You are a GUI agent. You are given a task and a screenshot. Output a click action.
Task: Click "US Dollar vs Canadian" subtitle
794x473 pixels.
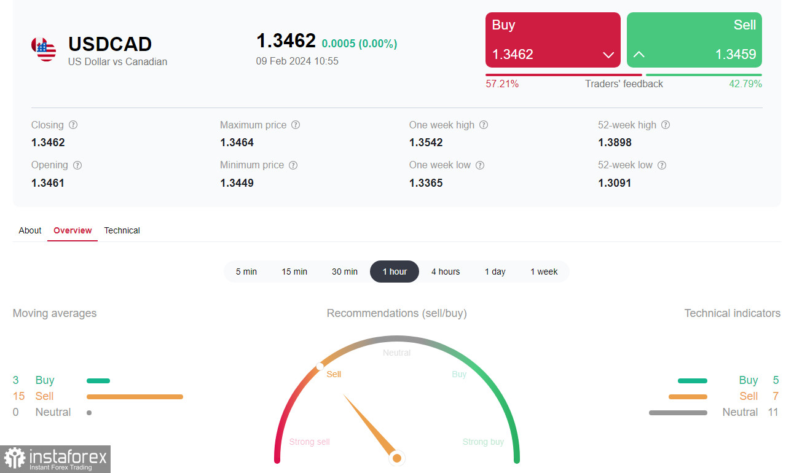pos(117,61)
